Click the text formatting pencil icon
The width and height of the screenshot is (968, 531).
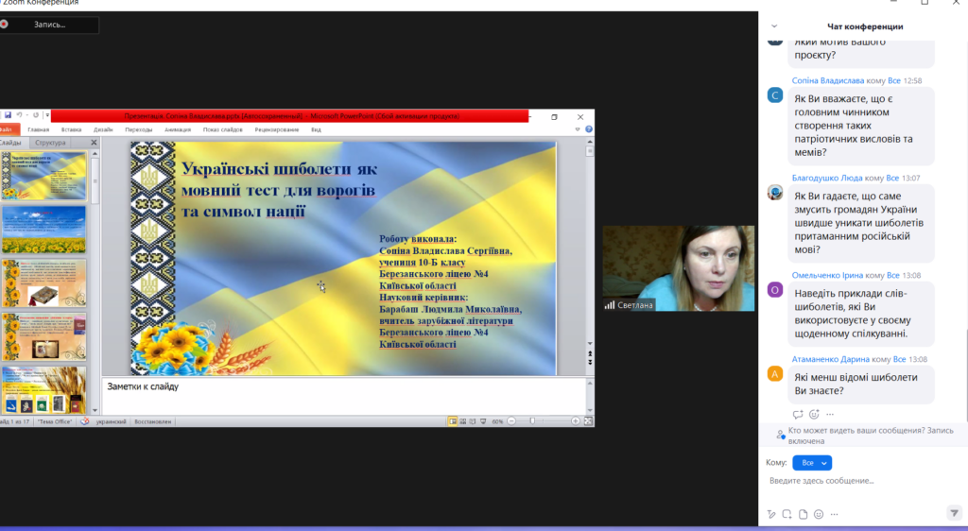[771, 514]
